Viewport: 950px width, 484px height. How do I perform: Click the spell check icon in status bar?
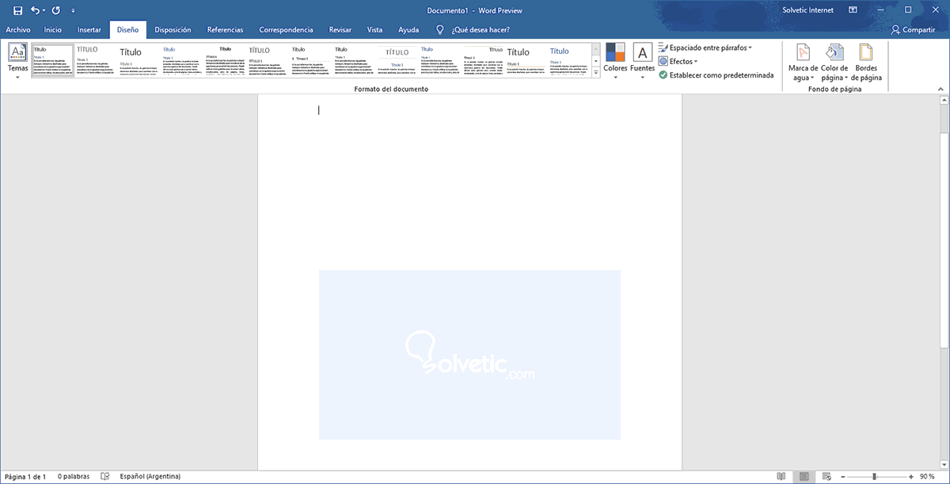coord(104,477)
